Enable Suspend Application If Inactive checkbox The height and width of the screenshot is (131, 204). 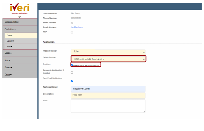pyautogui.click(x=72, y=73)
